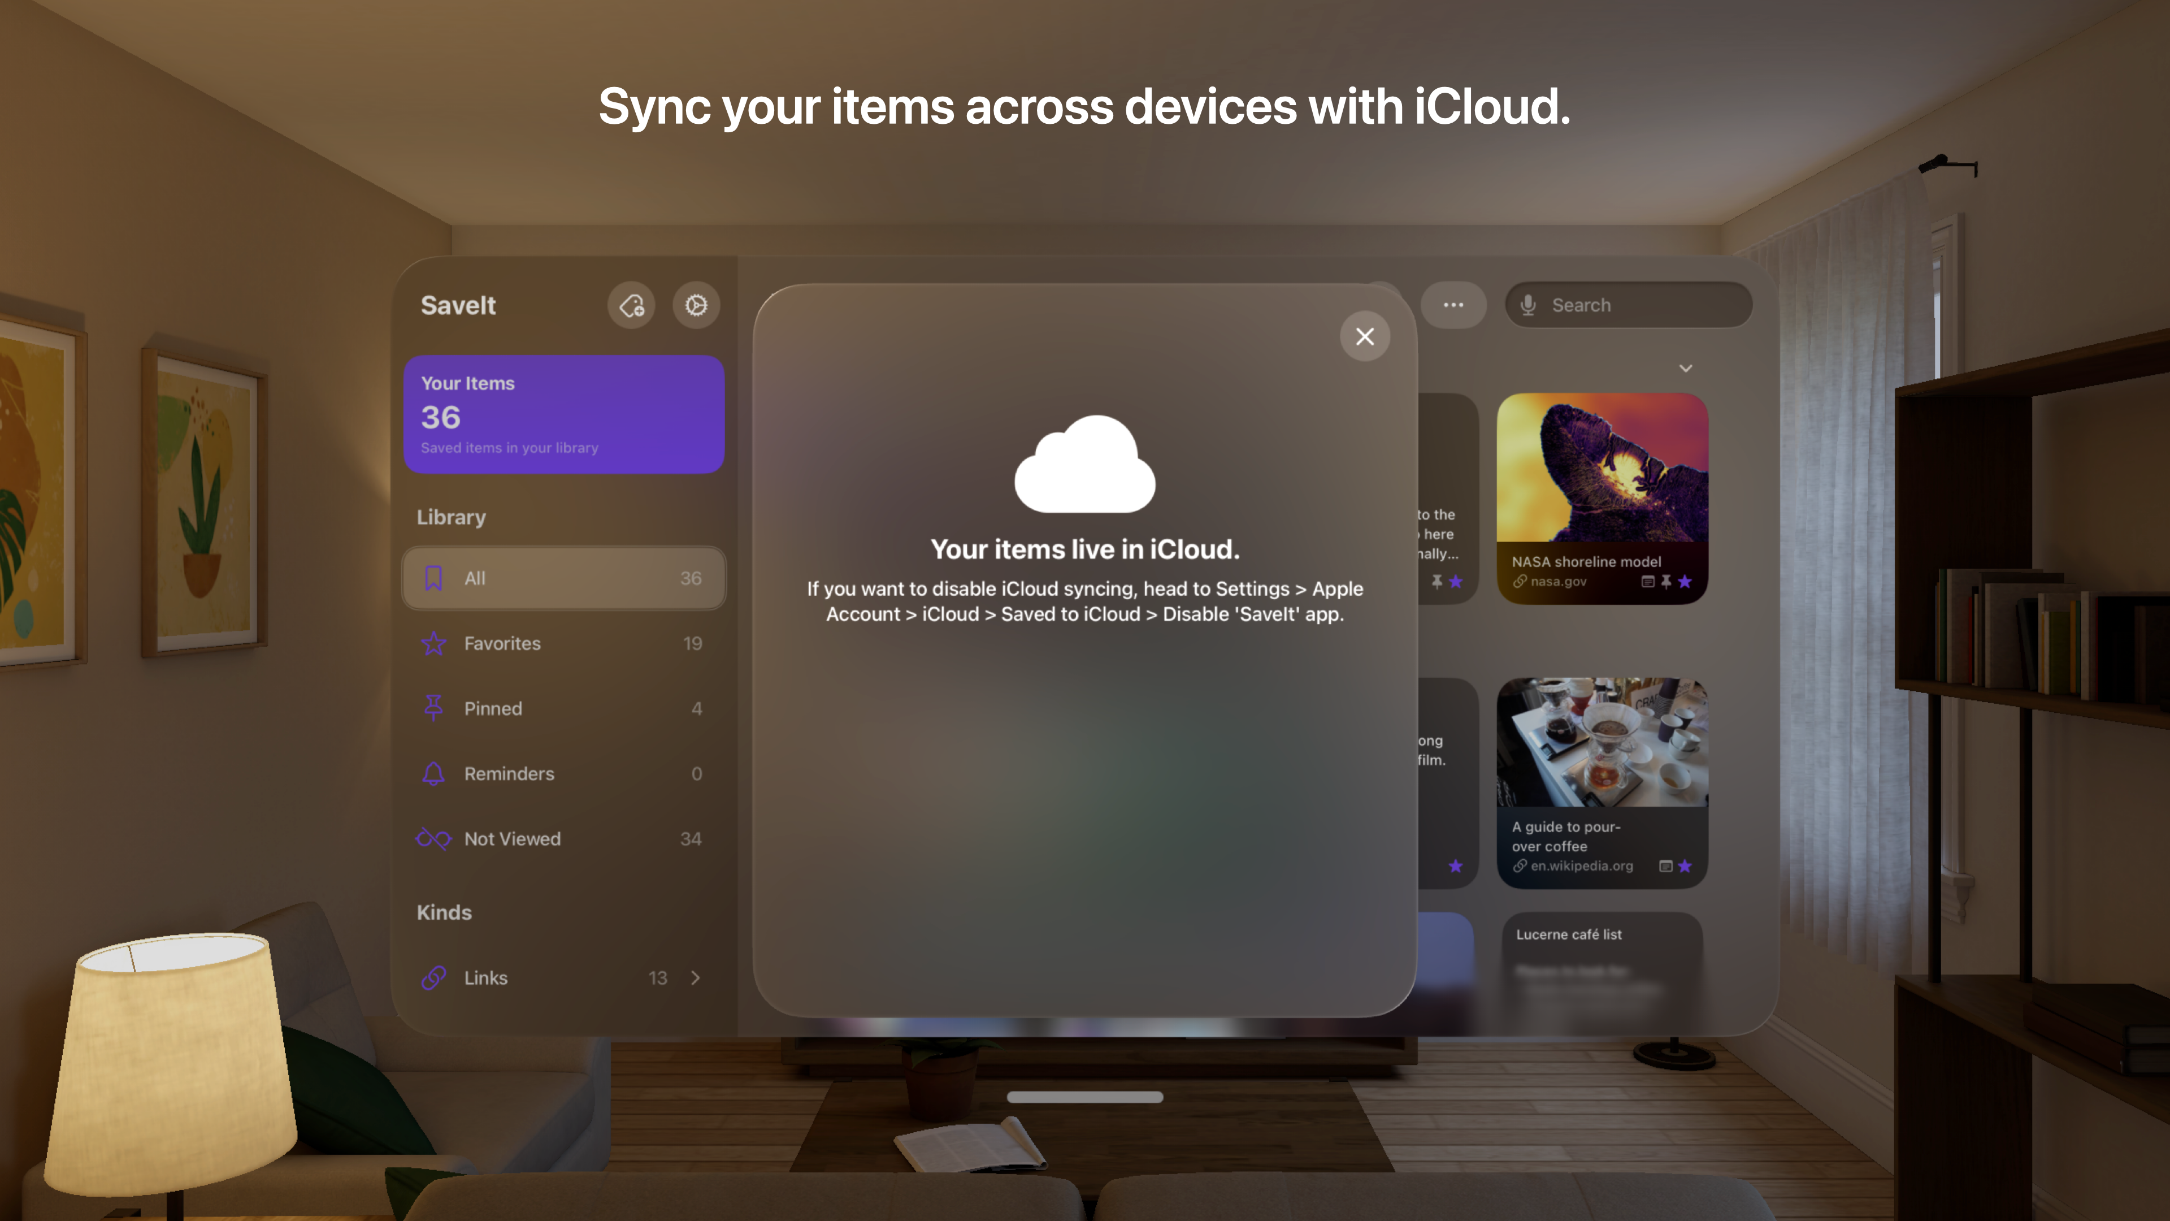Image resolution: width=2170 pixels, height=1221 pixels.
Task: Click the pin icon beside Pinned
Action: (433, 708)
